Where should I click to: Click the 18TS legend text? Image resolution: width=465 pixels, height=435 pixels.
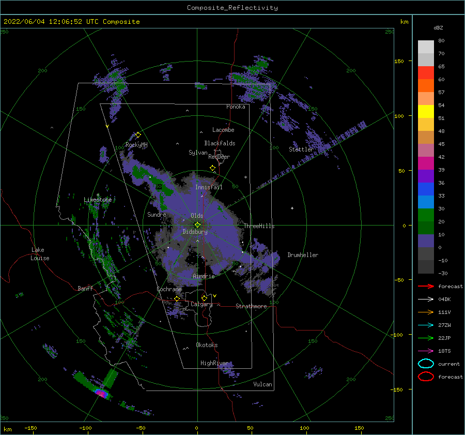tap(444, 351)
